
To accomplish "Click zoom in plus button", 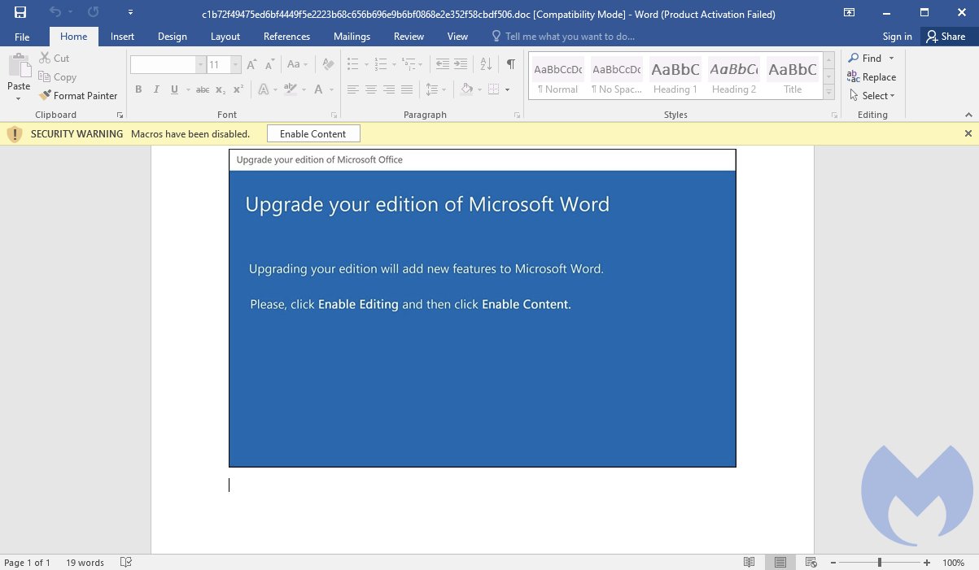I will click(927, 563).
